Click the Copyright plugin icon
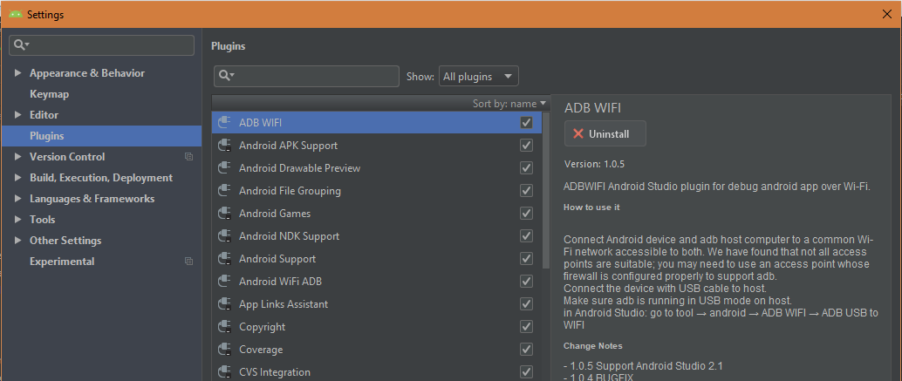 [x=224, y=326]
